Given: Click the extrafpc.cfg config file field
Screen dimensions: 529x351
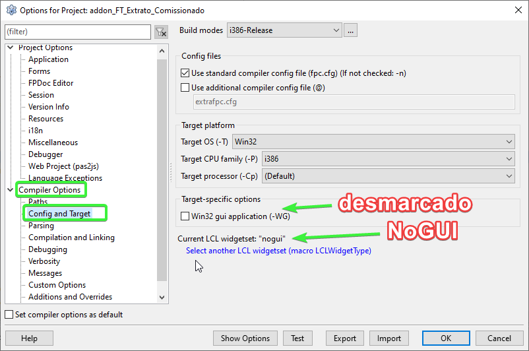Looking at the screenshot, I should pyautogui.click(x=354, y=102).
